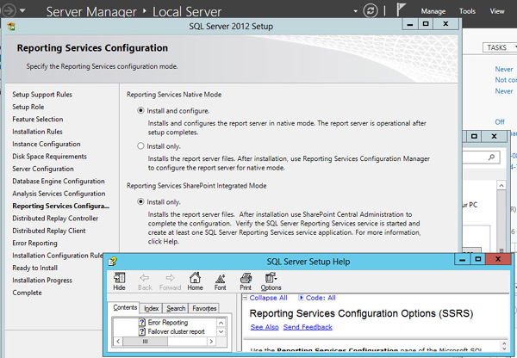The width and height of the screenshot is (517, 358).
Task: Open Font settings in Help toolbar
Action: tap(220, 282)
